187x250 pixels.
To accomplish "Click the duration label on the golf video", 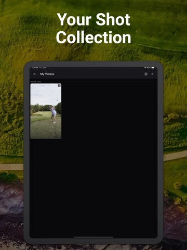I will pyautogui.click(x=58, y=137).
